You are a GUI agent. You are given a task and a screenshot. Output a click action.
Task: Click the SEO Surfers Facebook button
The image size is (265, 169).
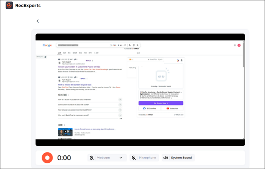(x=150, y=109)
